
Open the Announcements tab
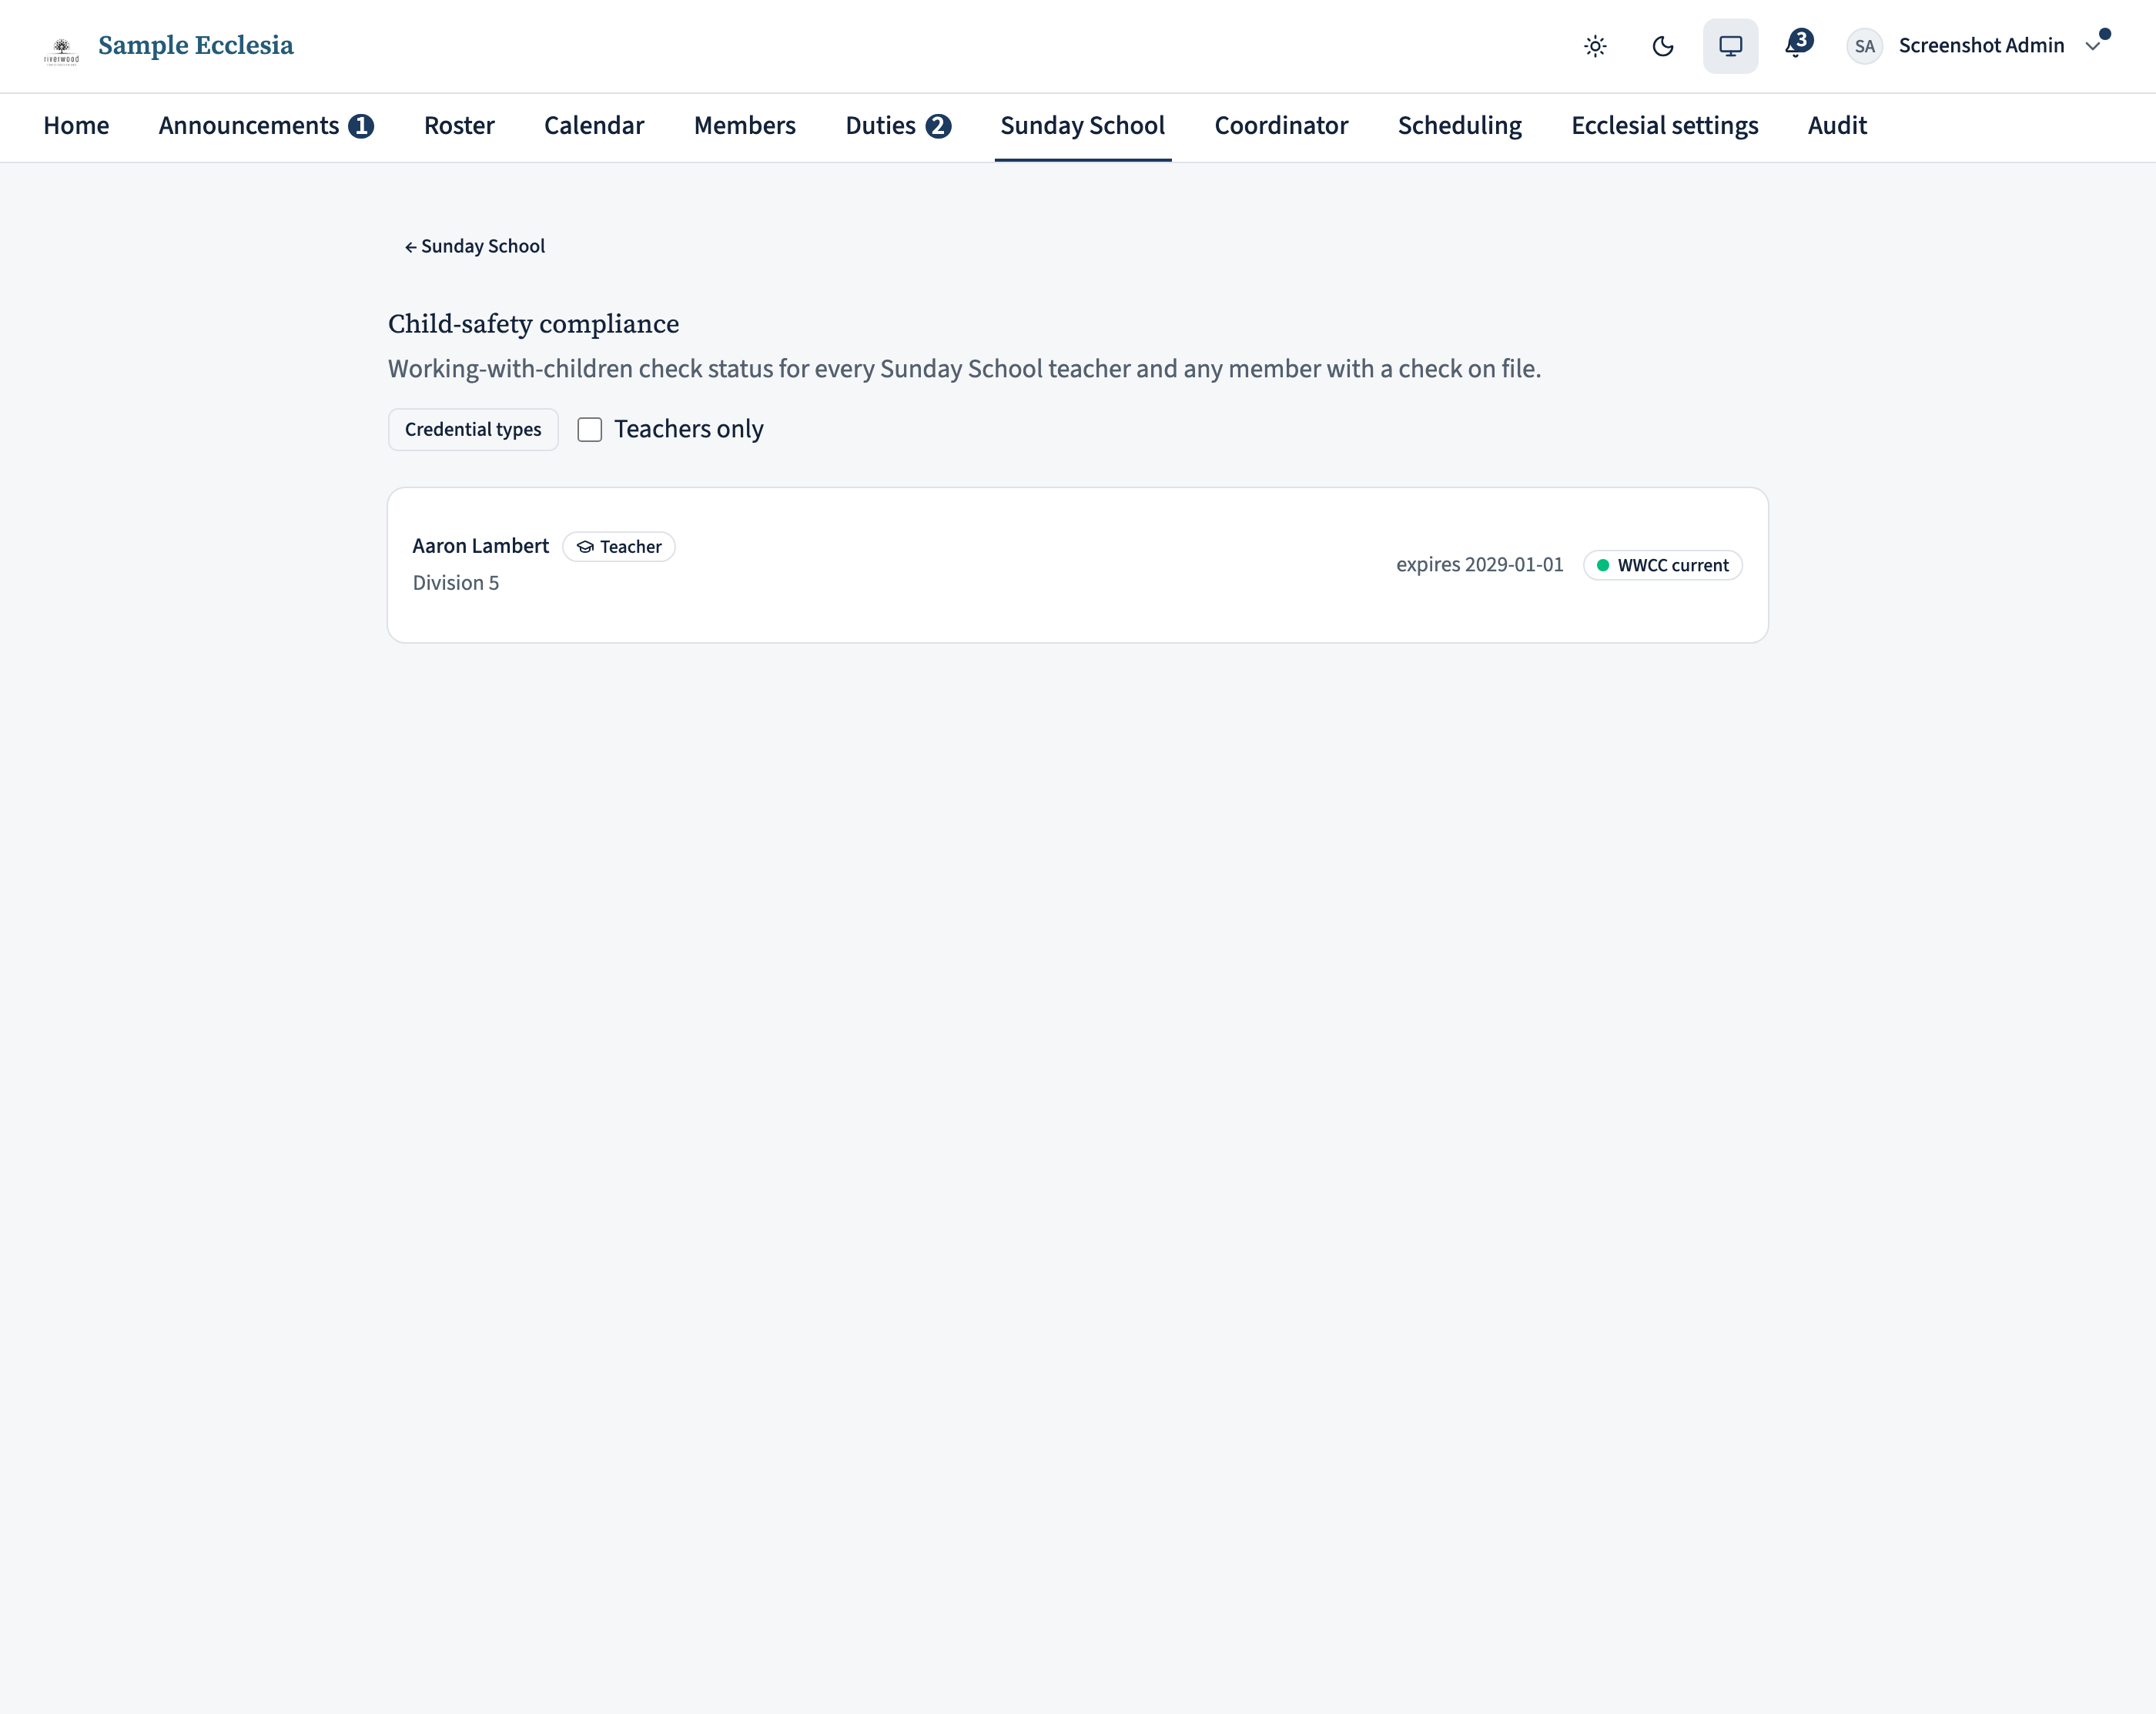266,125
